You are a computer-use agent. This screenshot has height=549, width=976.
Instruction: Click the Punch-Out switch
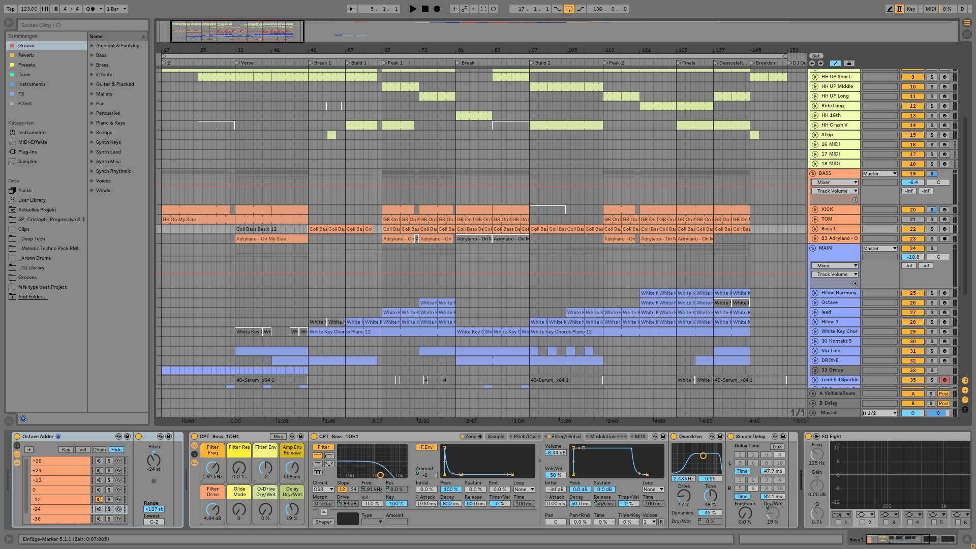coord(581,9)
